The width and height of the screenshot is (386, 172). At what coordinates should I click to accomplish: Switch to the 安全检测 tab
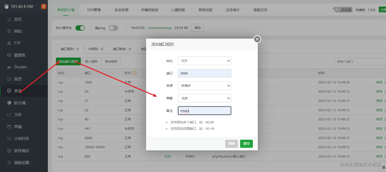click(122, 10)
